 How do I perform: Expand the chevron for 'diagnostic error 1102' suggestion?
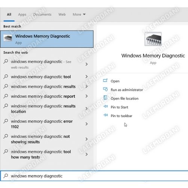coord(86,124)
